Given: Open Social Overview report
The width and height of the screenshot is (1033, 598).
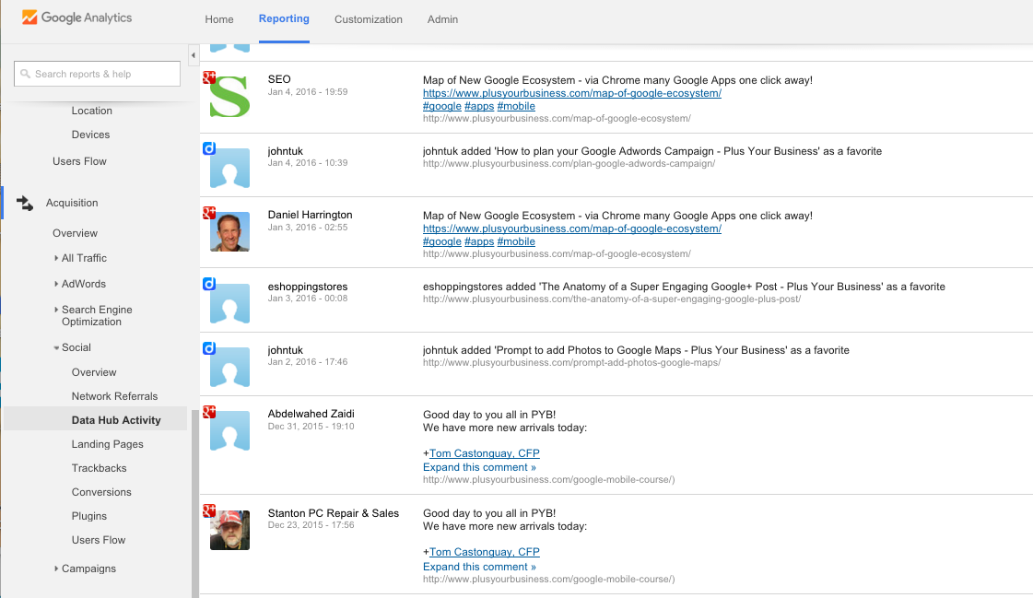Looking at the screenshot, I should (94, 372).
